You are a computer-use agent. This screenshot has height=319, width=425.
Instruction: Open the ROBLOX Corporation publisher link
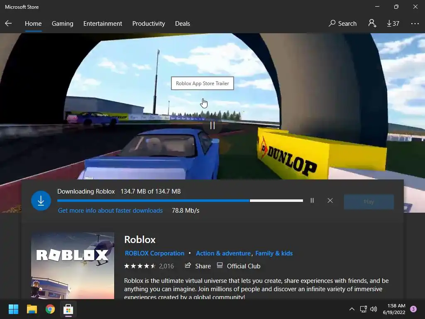[x=154, y=253]
